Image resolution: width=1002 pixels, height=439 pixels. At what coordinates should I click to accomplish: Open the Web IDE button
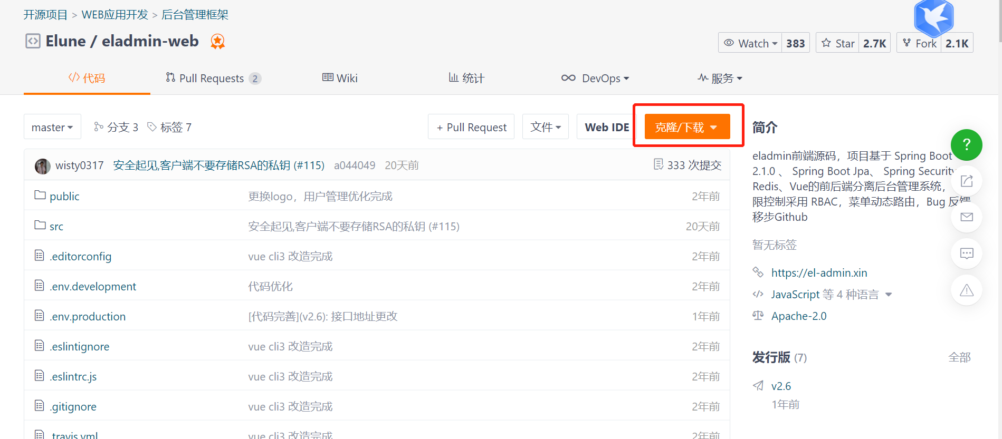[x=607, y=127]
